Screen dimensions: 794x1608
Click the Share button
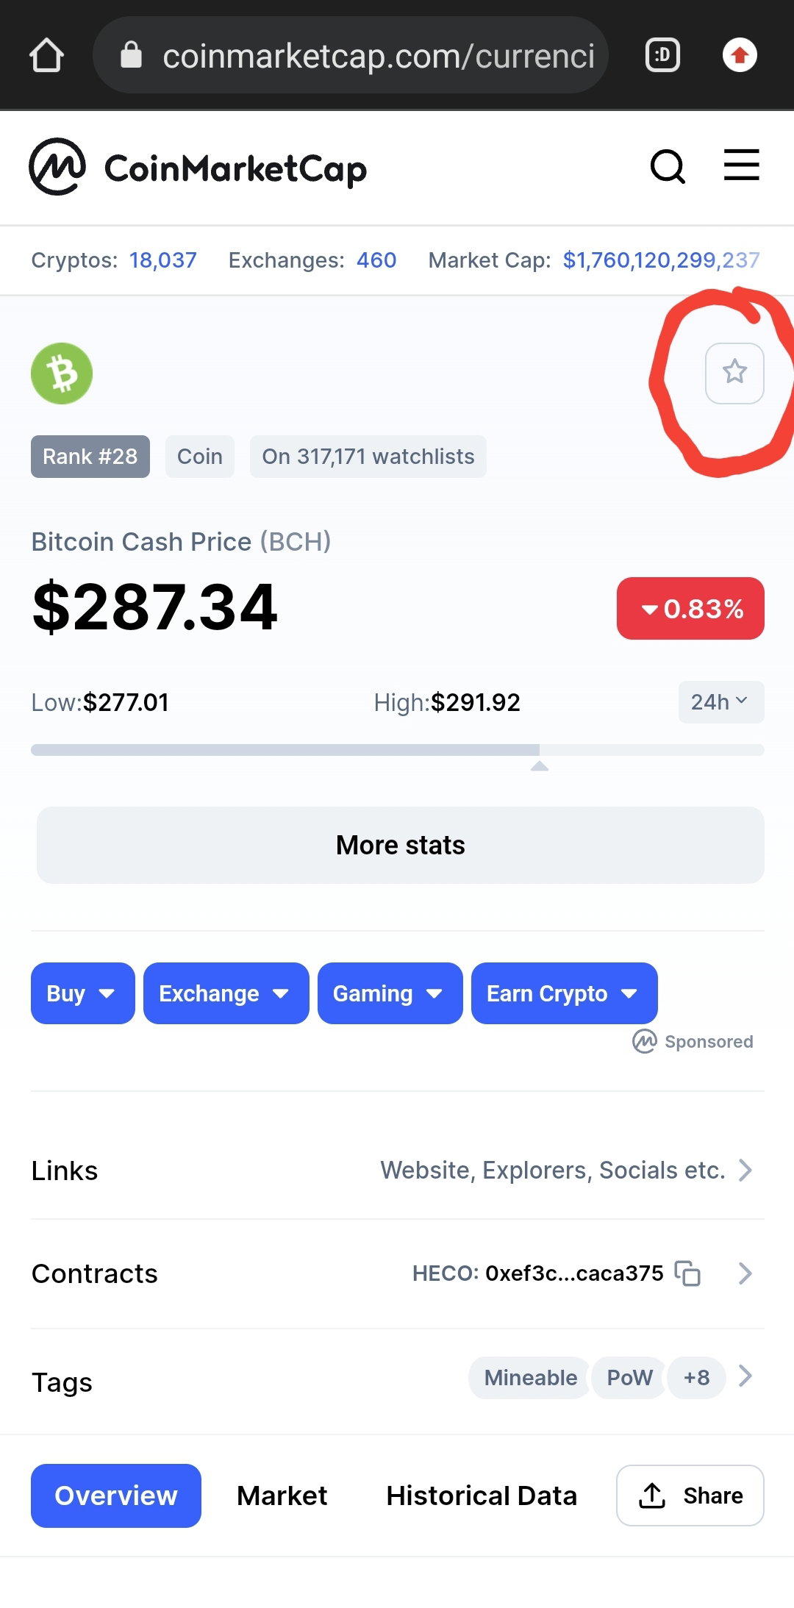690,1496
